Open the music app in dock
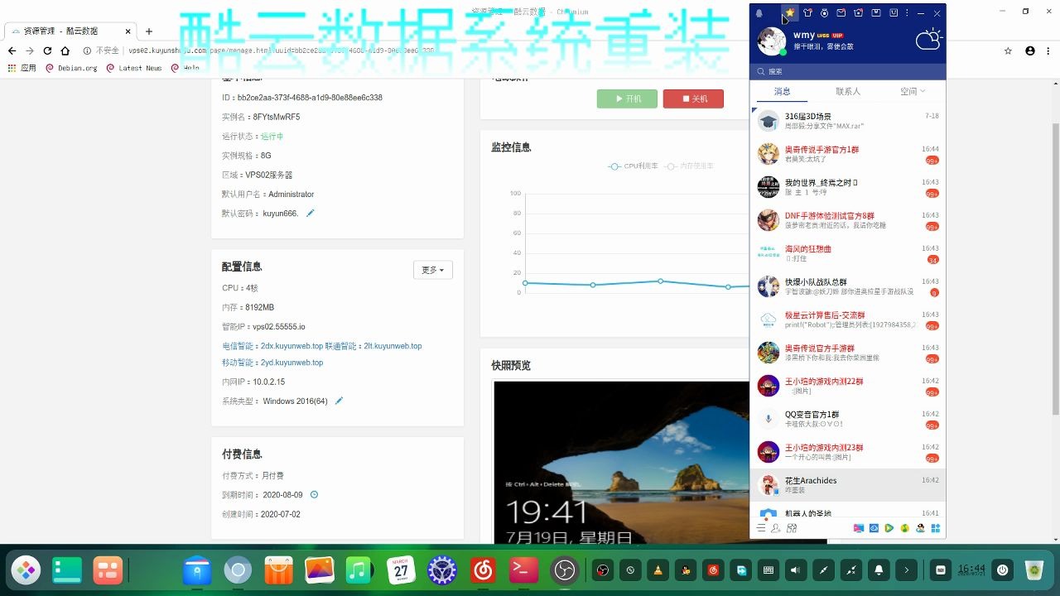Viewport: 1060px width, 596px height. click(x=360, y=570)
